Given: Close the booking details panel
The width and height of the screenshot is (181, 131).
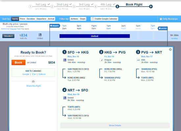Looking at the screenshot, I should (170, 50).
